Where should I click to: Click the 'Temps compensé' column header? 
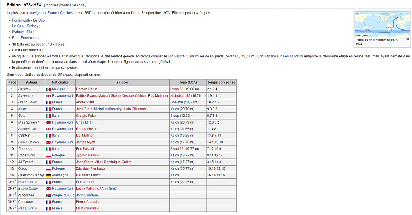(x=221, y=83)
